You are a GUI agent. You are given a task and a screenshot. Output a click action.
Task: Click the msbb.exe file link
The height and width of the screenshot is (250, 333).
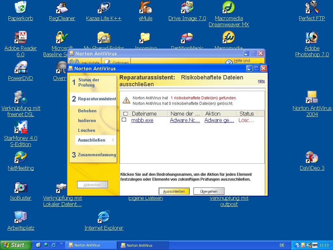pyautogui.click(x=142, y=120)
